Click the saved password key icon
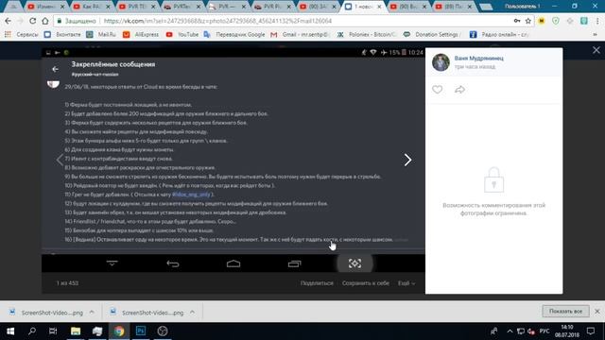 pyautogui.click(x=517, y=21)
